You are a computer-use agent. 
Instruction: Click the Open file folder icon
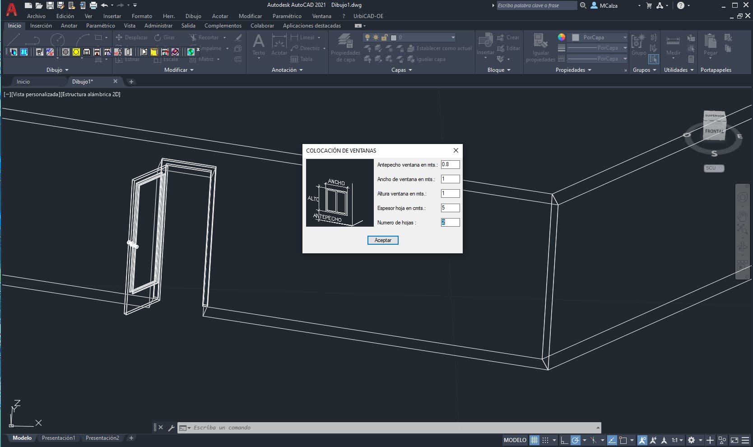39,5
